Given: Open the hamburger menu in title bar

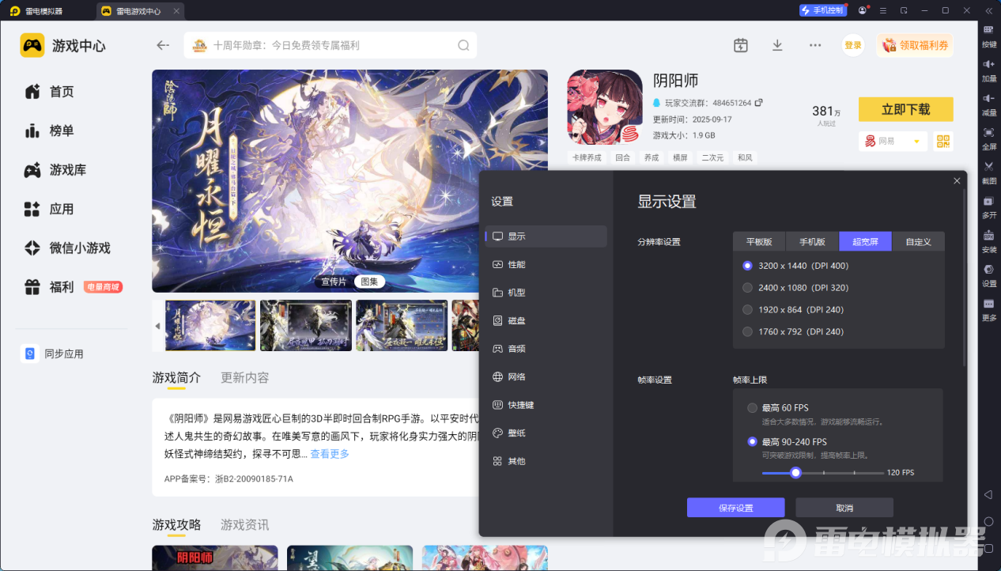Looking at the screenshot, I should [882, 10].
